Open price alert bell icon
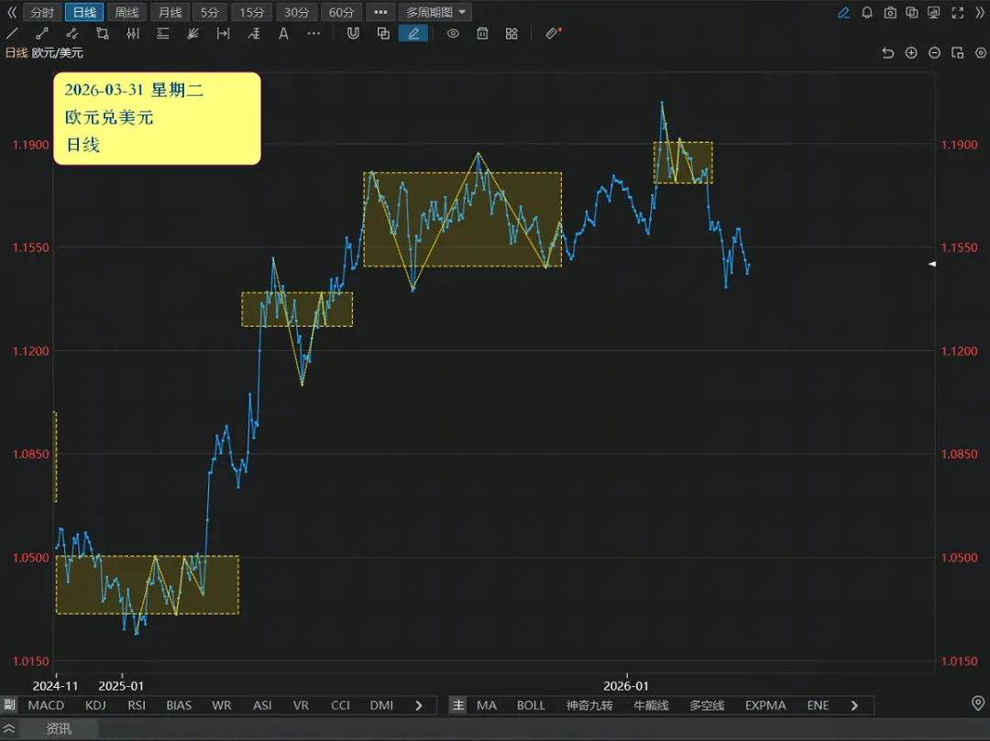This screenshot has width=990, height=741. [x=867, y=13]
